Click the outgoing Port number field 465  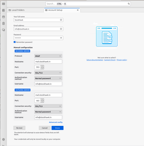tap(38, 100)
